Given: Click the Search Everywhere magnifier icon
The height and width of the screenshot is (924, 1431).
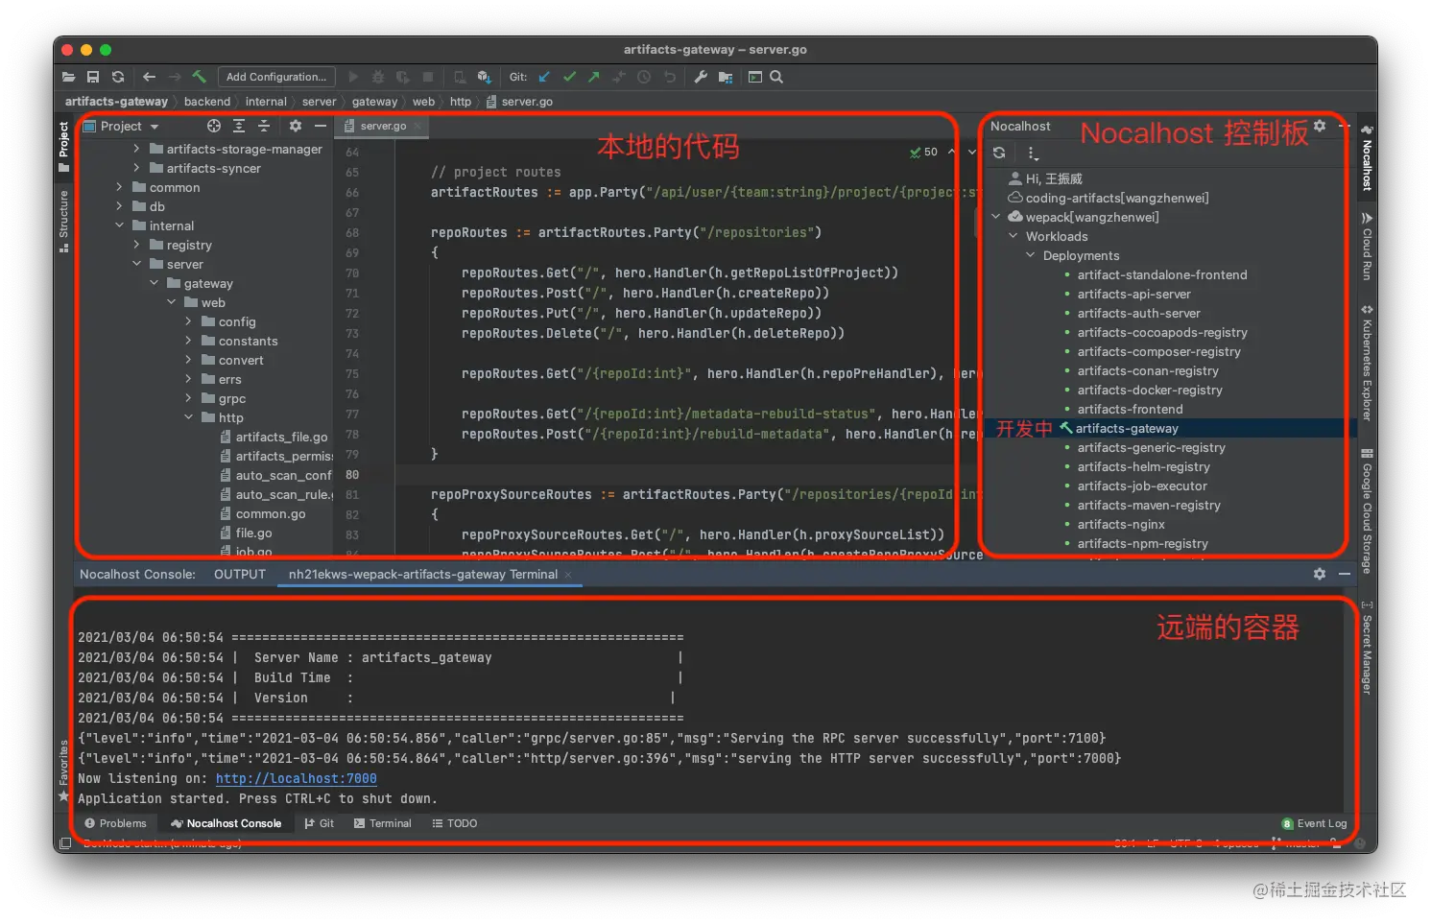Looking at the screenshot, I should 776,77.
